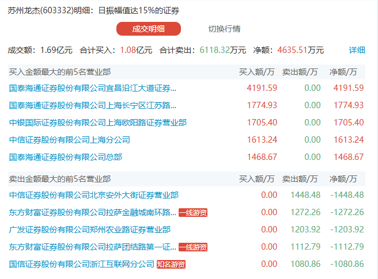Click net amount -1080.86 value
Image resolution: width=378 pixels, height=279 pixels.
[347, 264]
